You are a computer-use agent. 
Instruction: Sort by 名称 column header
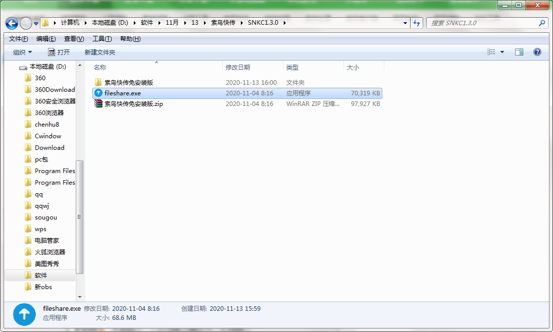coord(100,67)
